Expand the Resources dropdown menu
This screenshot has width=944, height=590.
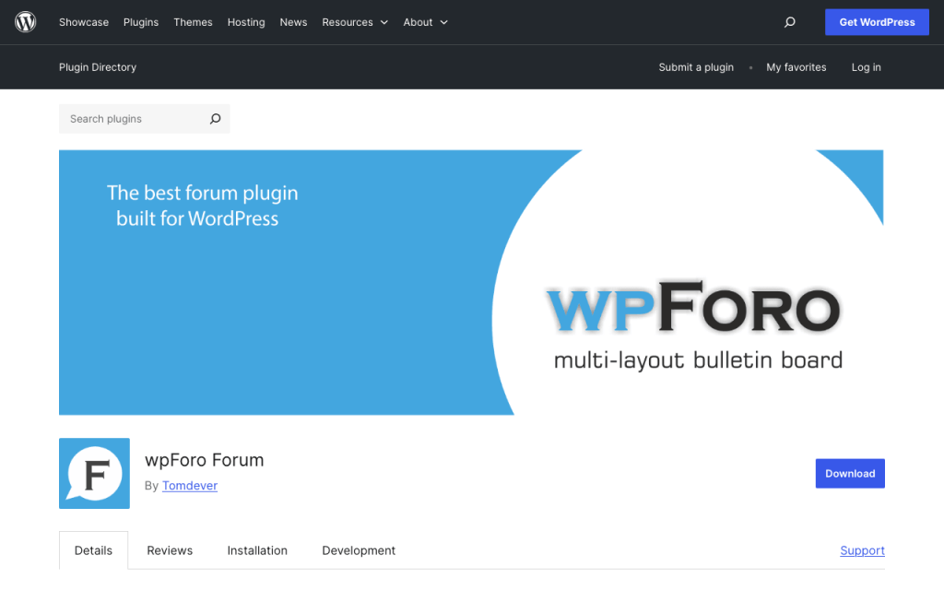point(355,22)
